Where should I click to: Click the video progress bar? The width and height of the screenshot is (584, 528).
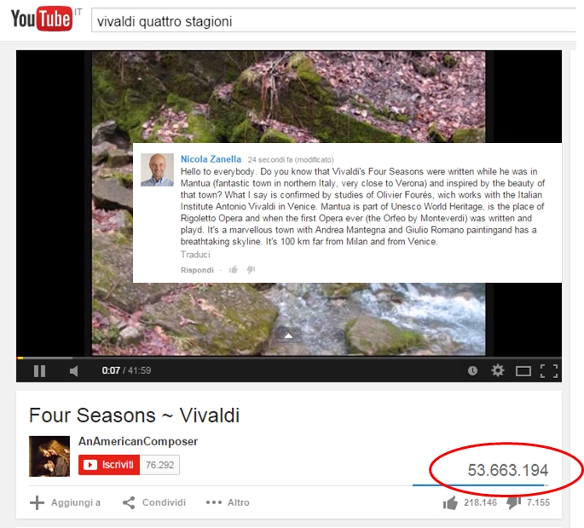point(289,358)
